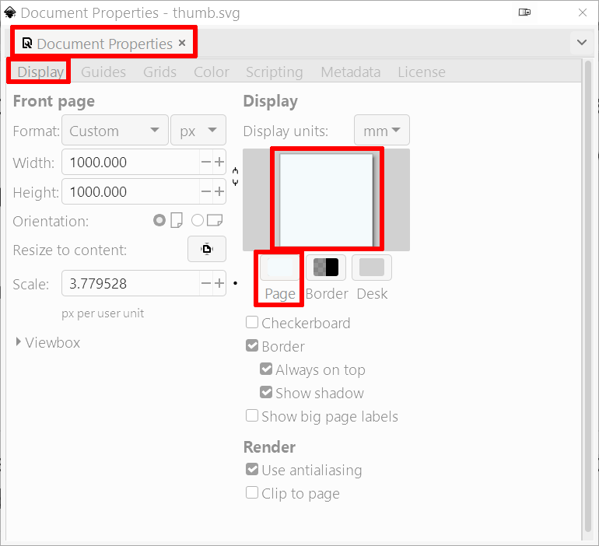The width and height of the screenshot is (599, 546).
Task: Click the Page color swatch
Action: point(279,268)
